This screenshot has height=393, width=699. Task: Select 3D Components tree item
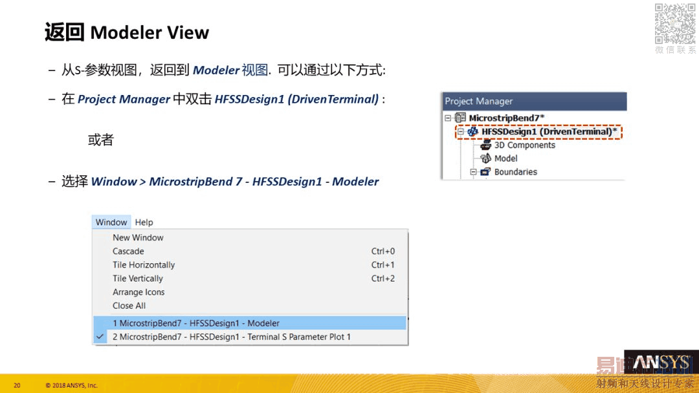point(525,145)
